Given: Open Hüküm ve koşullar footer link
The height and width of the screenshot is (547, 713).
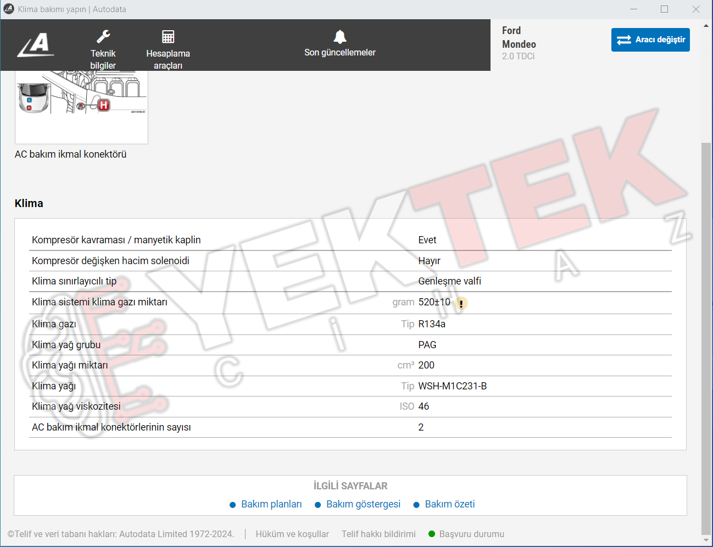Looking at the screenshot, I should (292, 534).
